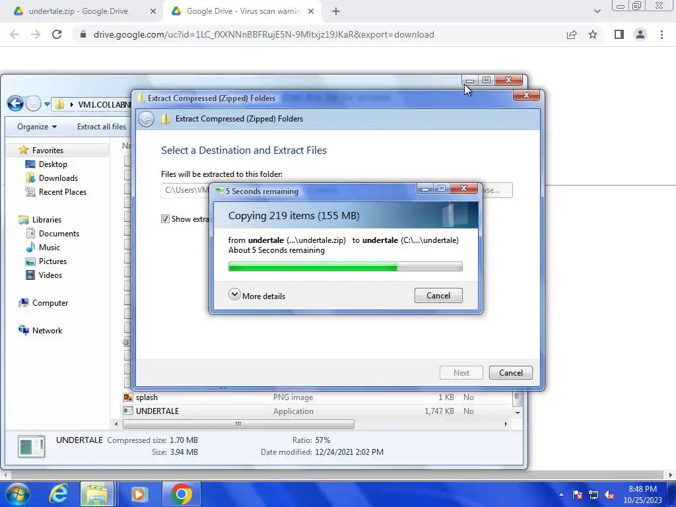The width and height of the screenshot is (676, 507).
Task: Close the Extract Compressed Folders wizard window
Action: (x=526, y=95)
